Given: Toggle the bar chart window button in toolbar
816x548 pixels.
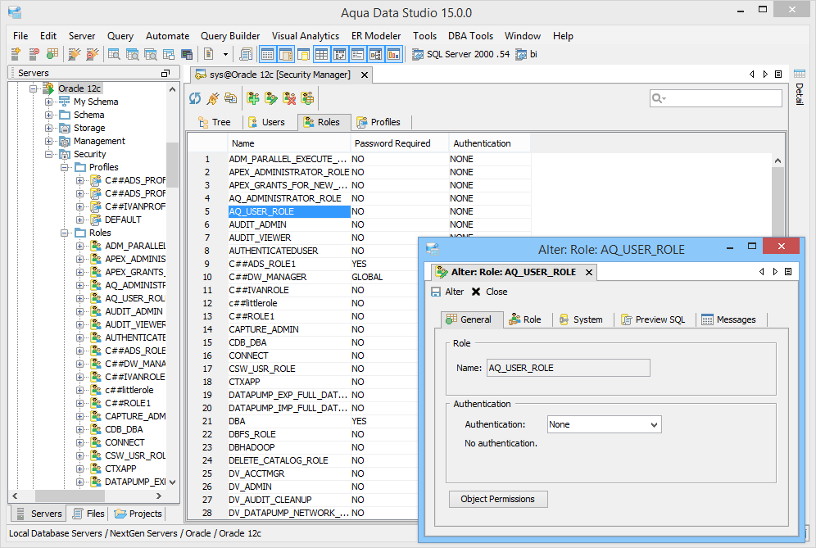Looking at the screenshot, I should pyautogui.click(x=393, y=54).
